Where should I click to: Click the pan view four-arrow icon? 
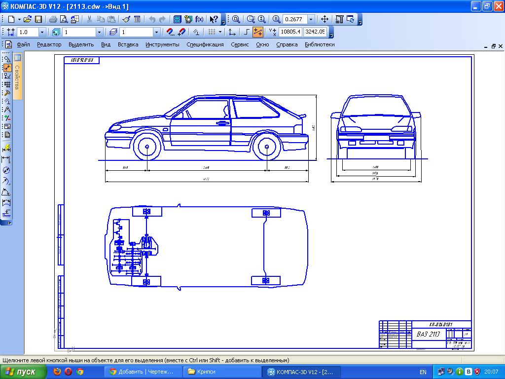325,19
